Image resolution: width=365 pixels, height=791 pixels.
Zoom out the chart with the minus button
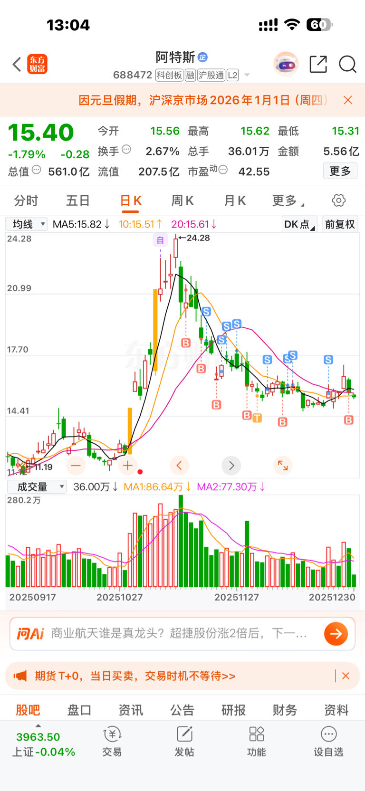tap(76, 466)
